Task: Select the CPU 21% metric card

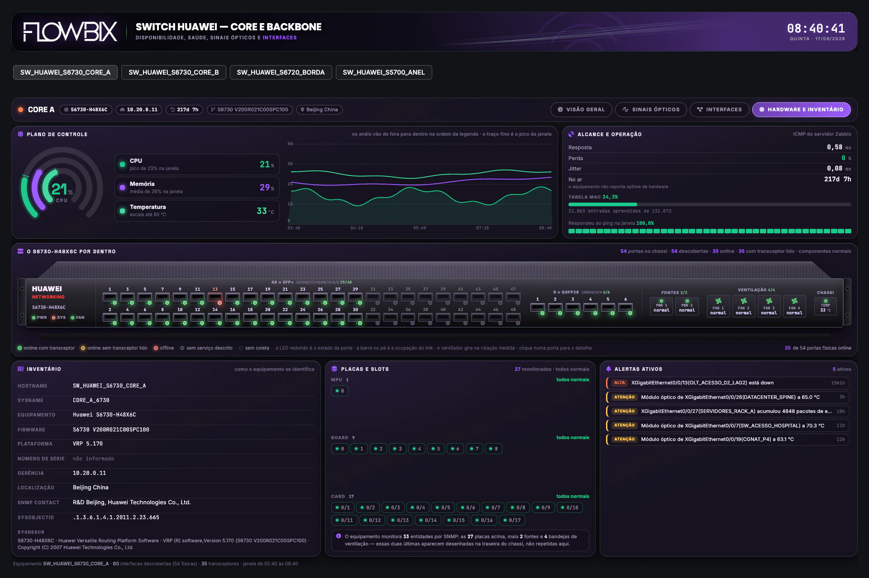Action: click(197, 164)
